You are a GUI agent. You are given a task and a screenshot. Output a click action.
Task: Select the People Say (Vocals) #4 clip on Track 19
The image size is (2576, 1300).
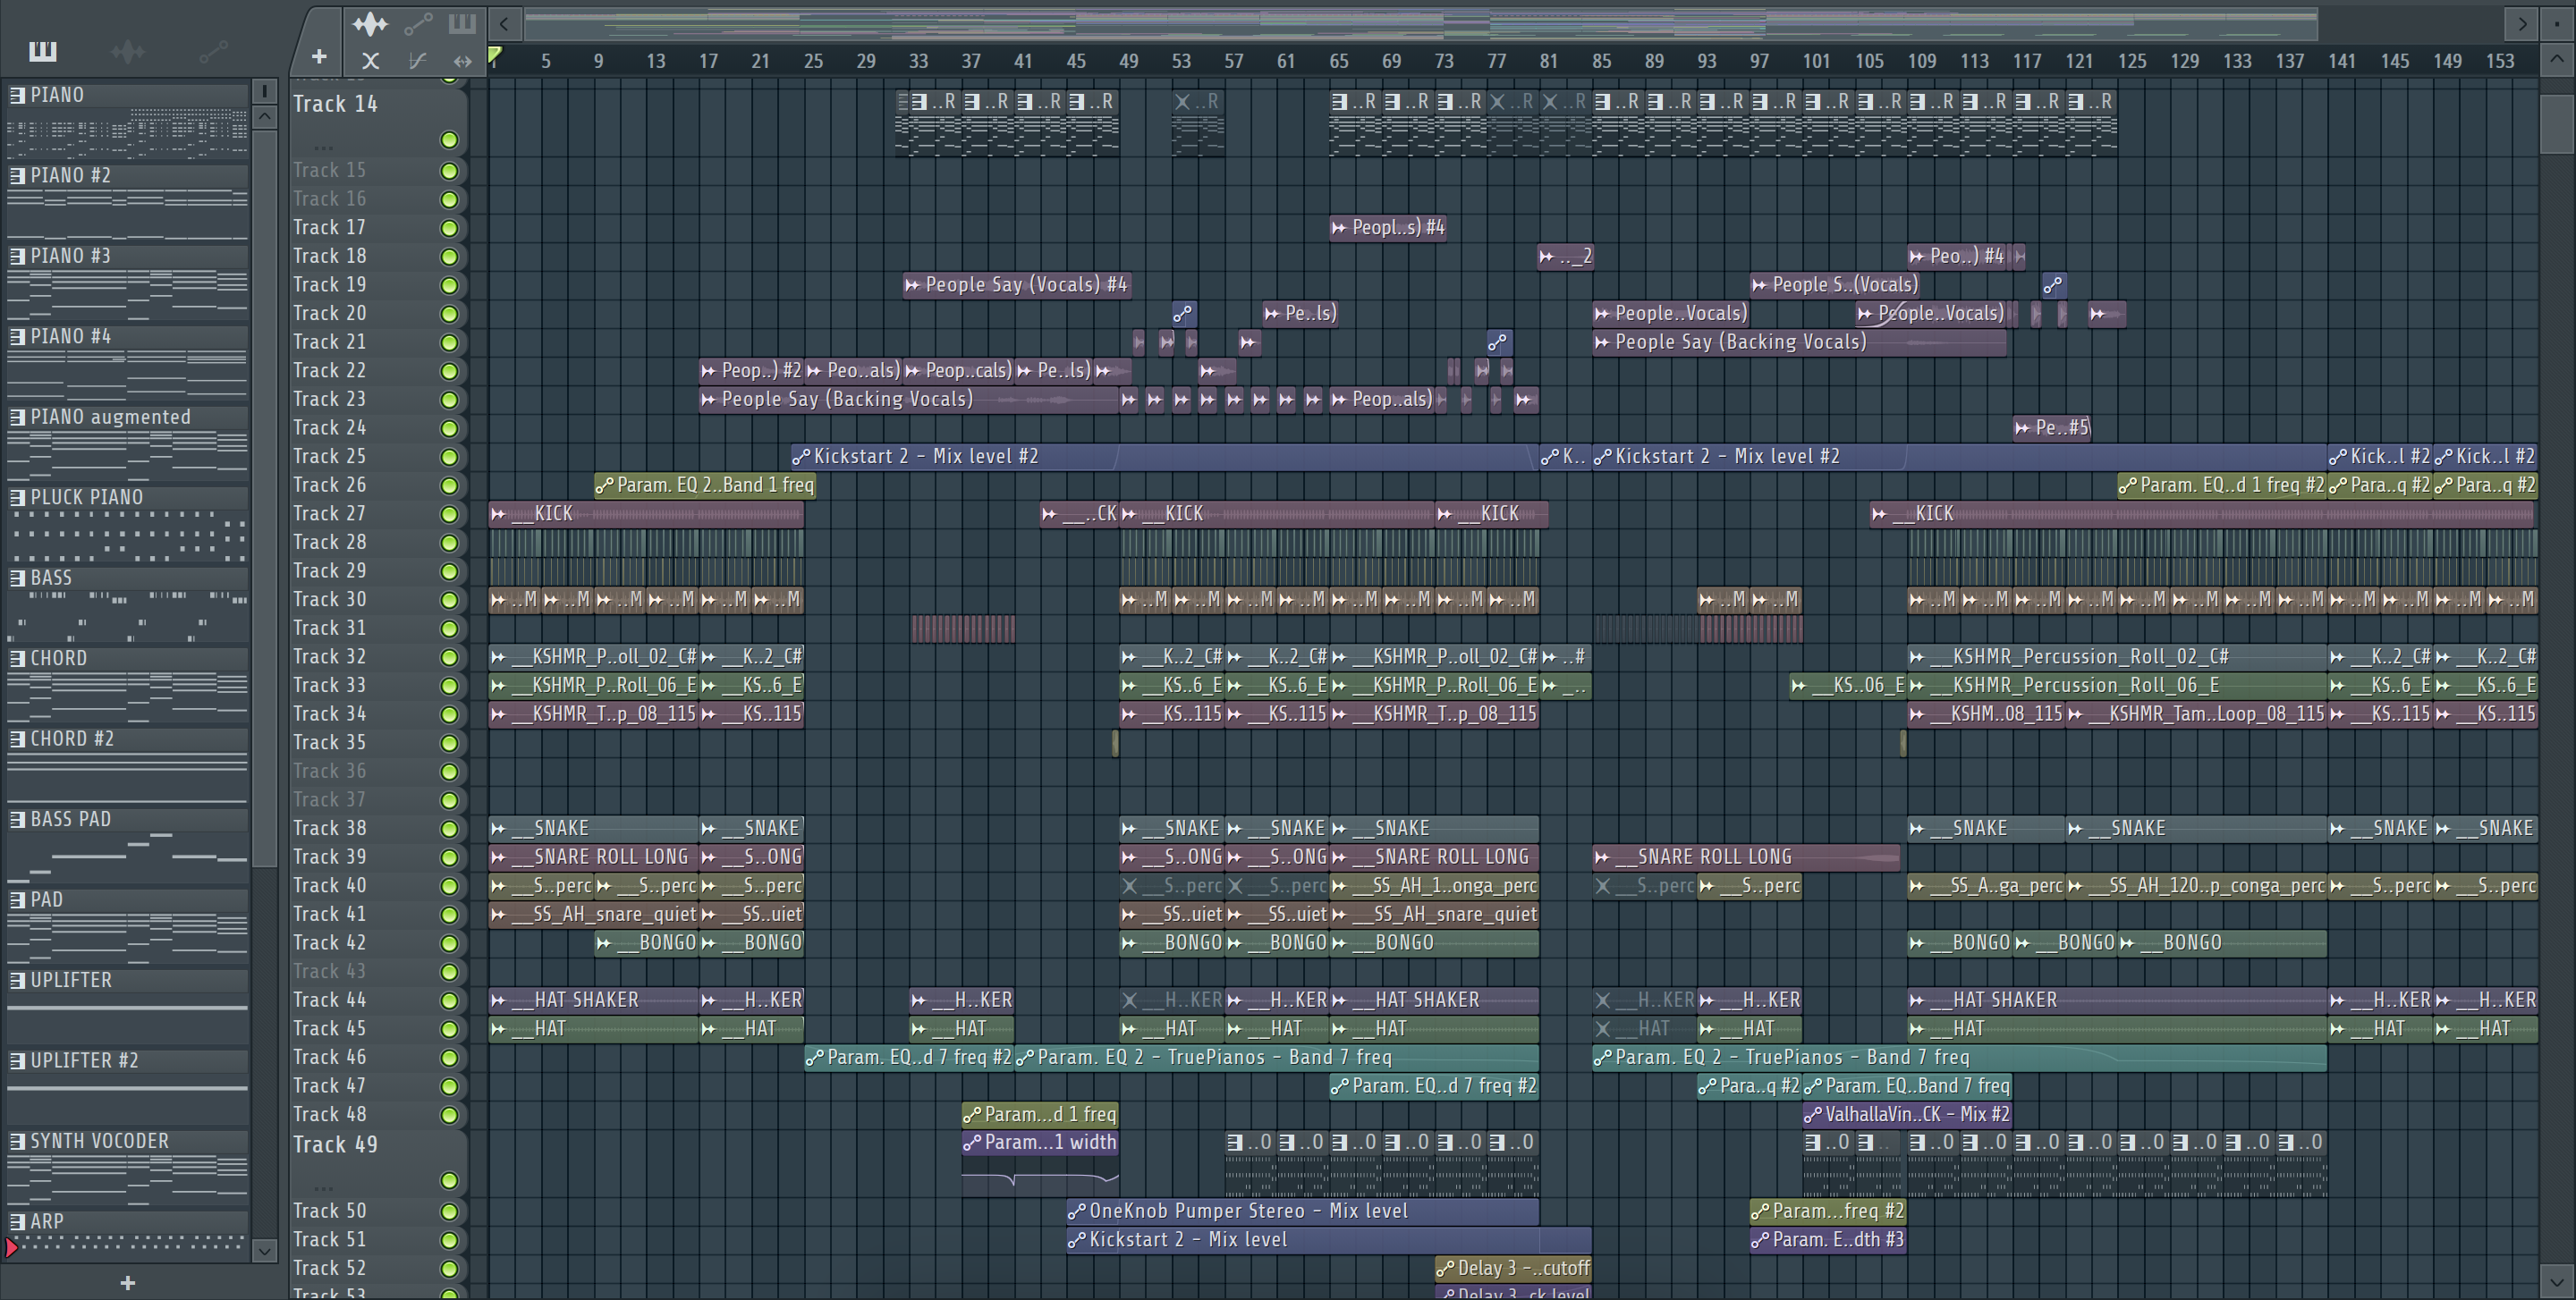[1016, 285]
